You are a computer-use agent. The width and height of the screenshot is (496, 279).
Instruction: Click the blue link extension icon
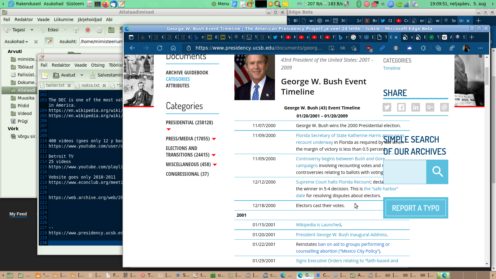pos(382,48)
